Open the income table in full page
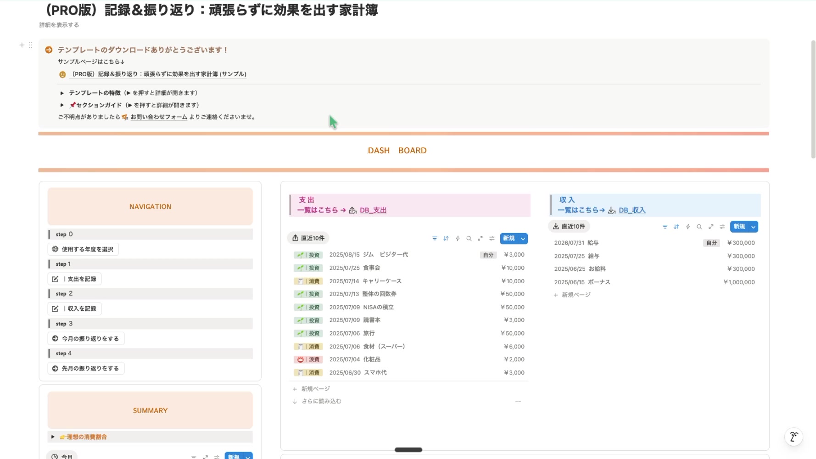Screen dimensions: 816x459 click(x=710, y=227)
